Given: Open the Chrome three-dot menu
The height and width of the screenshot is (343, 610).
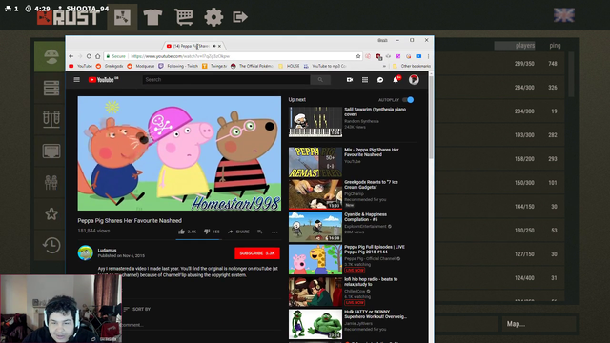Looking at the screenshot, I should tap(428, 56).
